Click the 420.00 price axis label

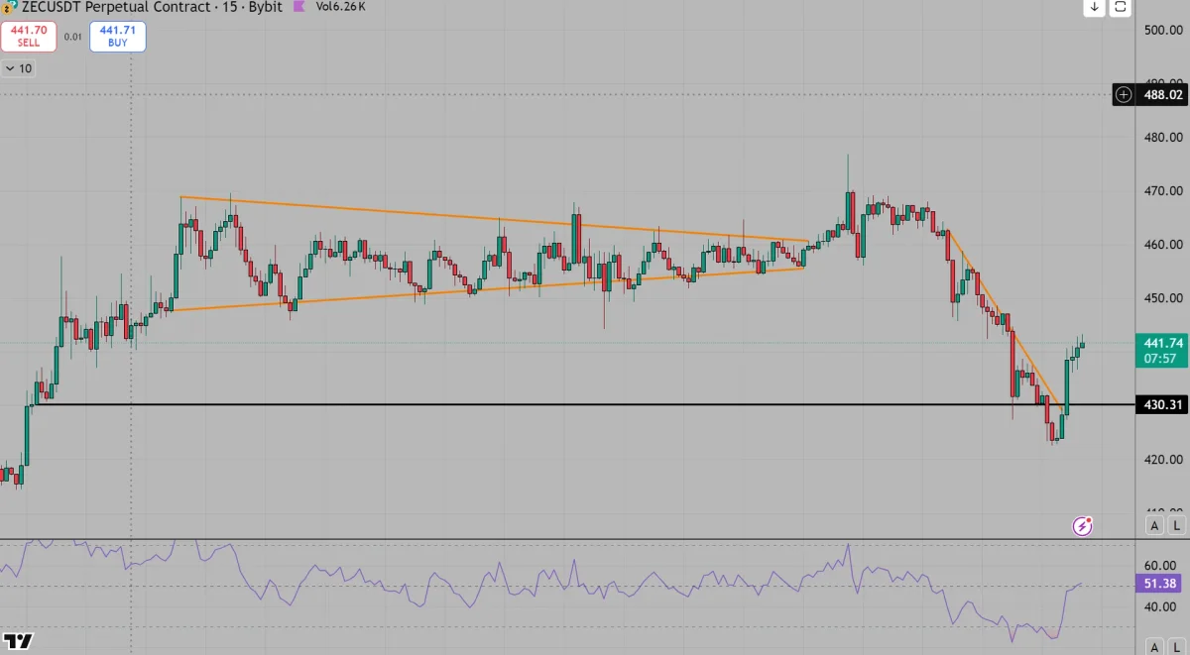coord(1164,459)
